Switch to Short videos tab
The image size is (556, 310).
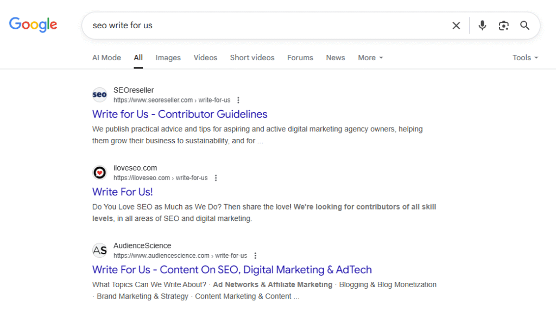point(252,58)
